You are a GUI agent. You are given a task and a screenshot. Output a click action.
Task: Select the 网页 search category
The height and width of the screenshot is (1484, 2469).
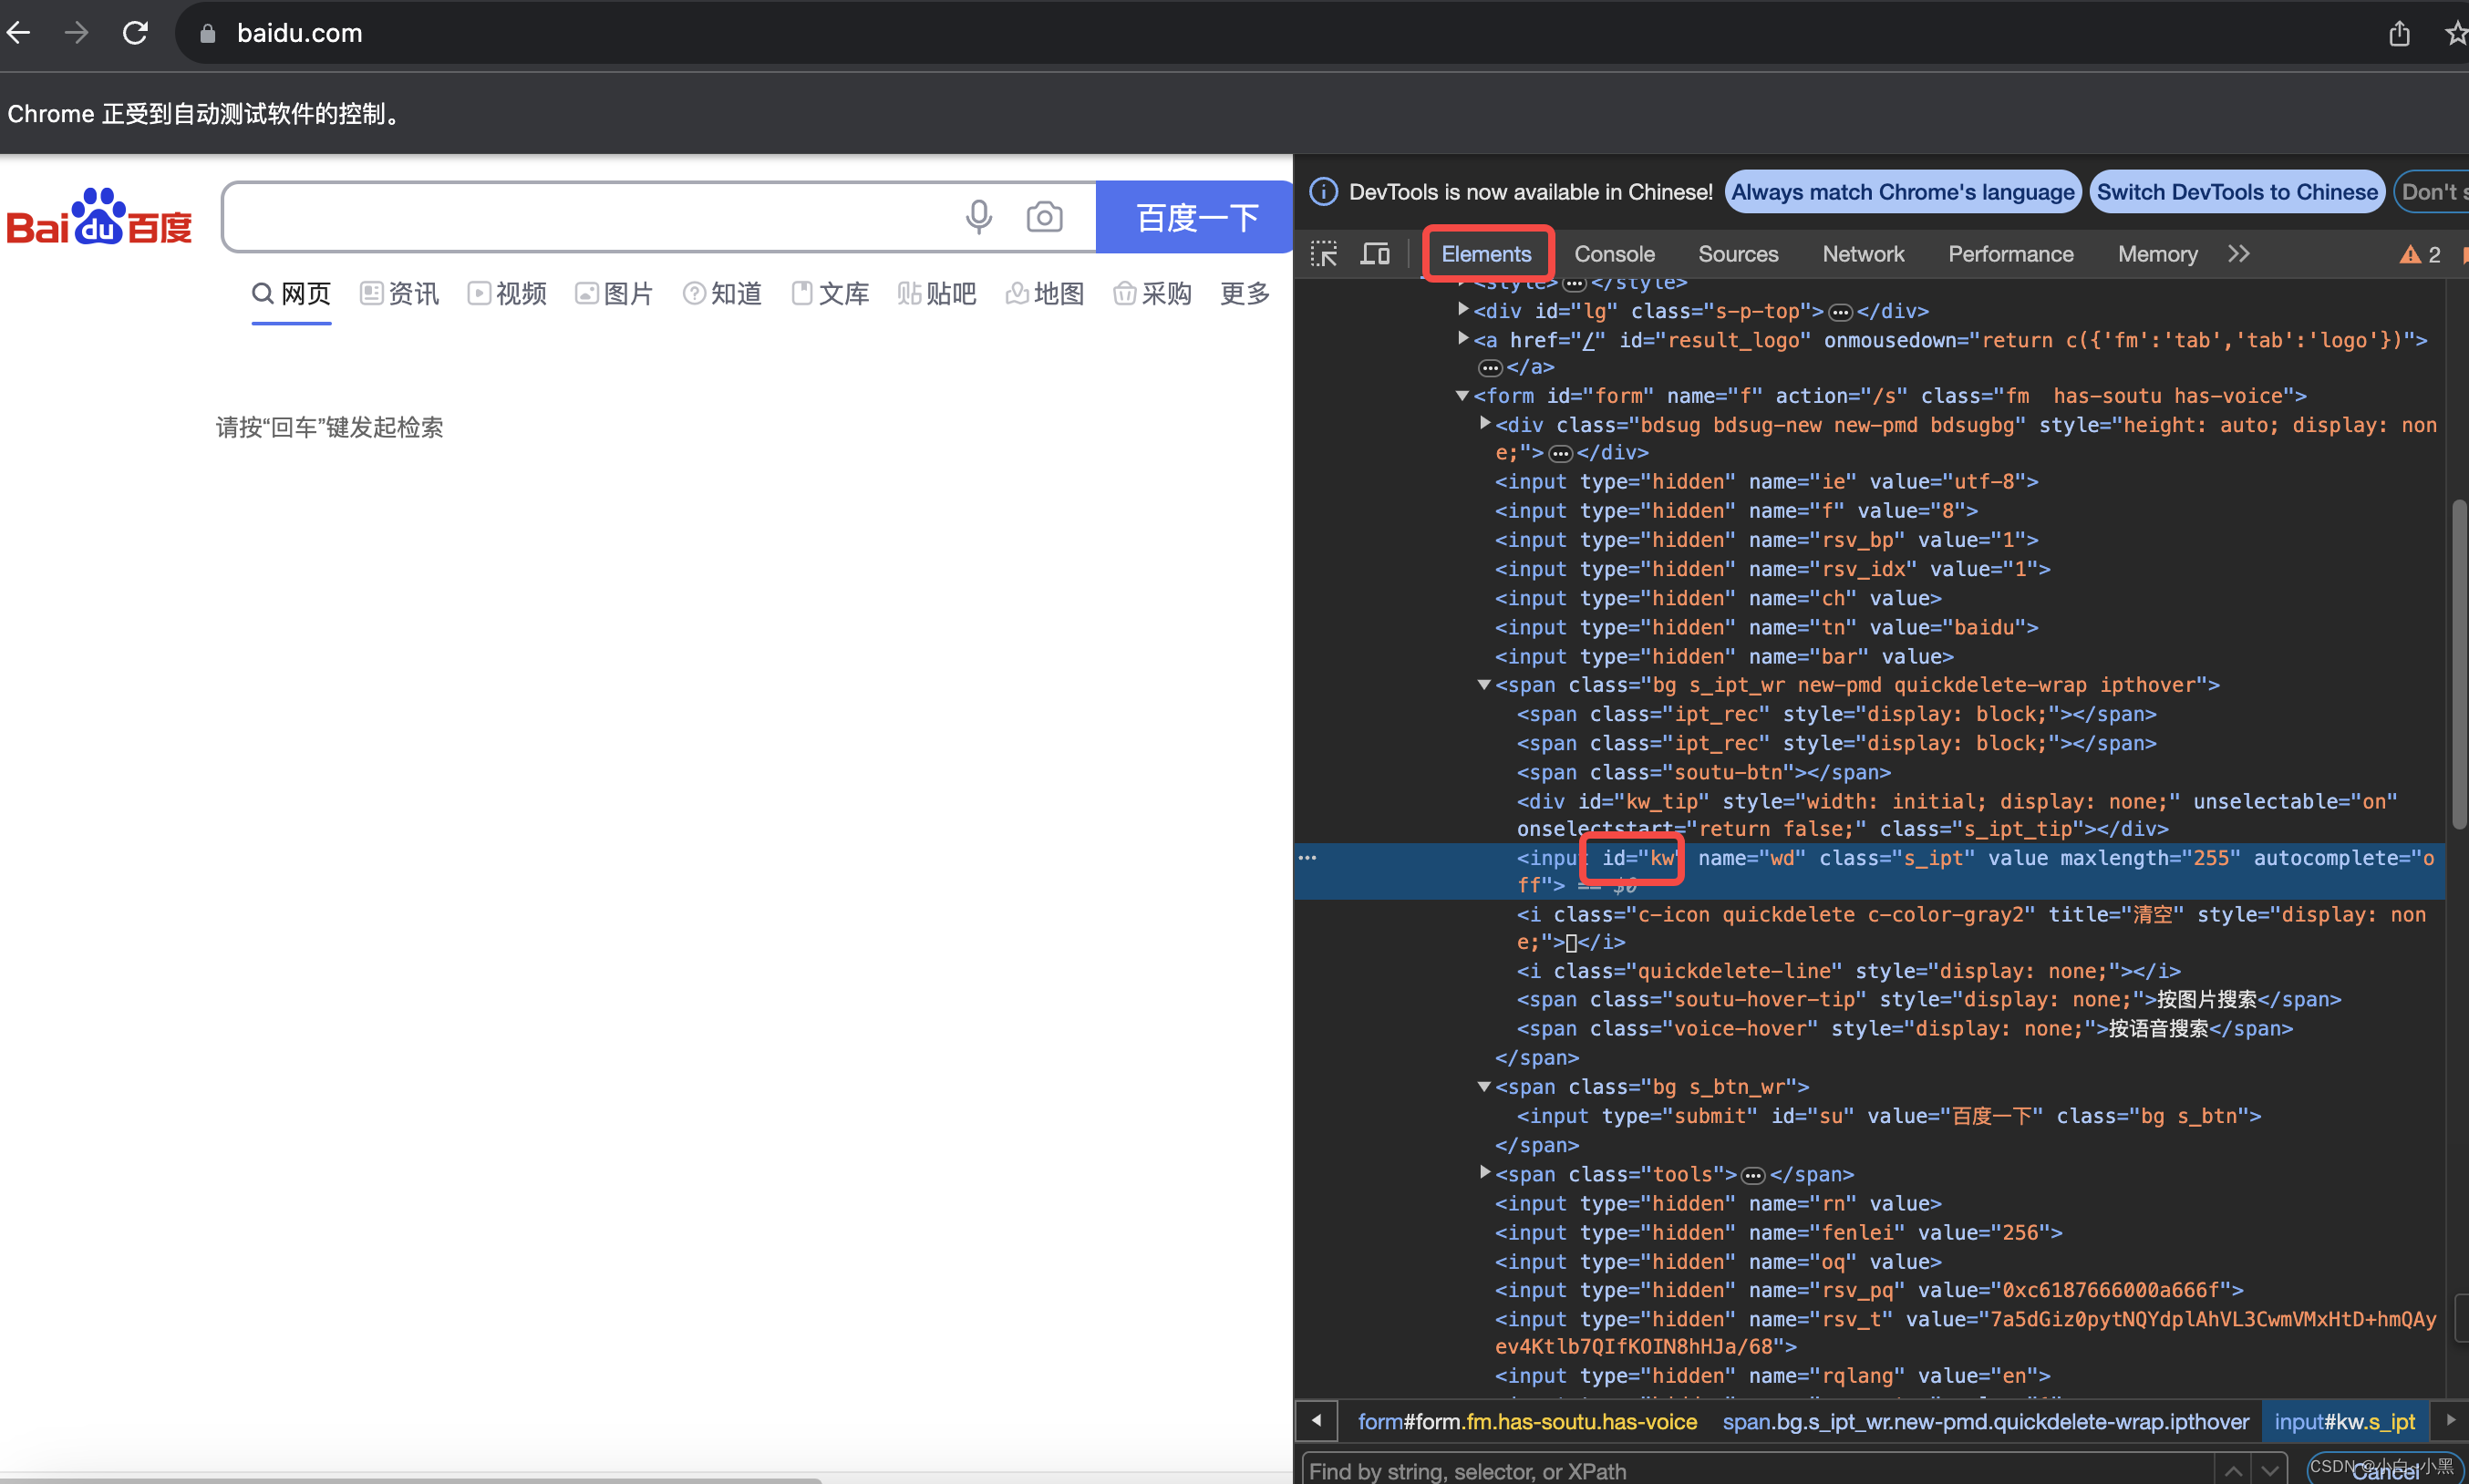[x=291, y=294]
